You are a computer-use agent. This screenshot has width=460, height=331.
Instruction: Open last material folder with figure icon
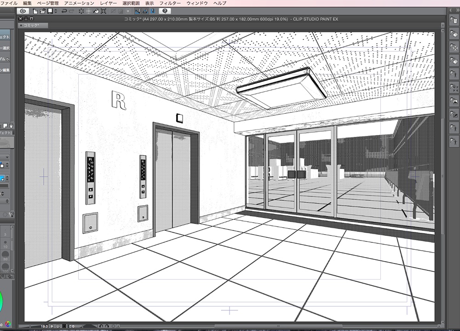click(454, 142)
